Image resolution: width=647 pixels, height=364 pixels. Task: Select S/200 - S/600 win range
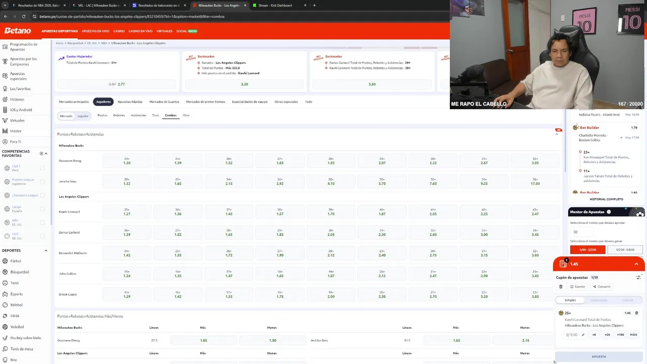pos(625,250)
